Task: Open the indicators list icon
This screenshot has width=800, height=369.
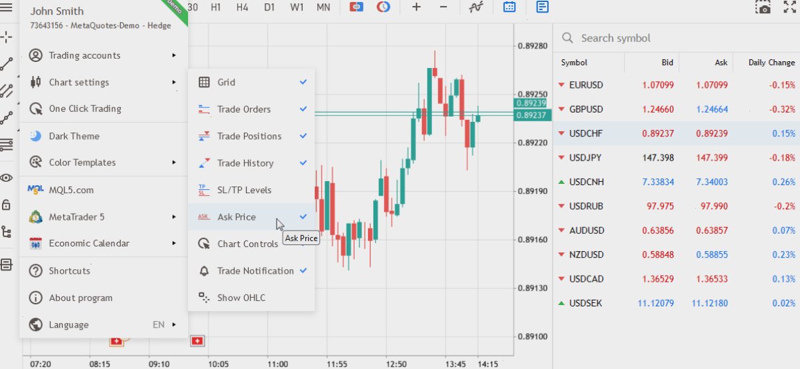Action: click(476, 7)
